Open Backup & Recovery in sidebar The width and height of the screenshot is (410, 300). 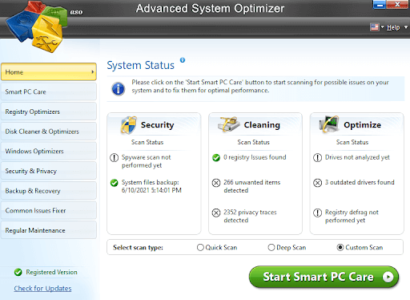coord(49,191)
